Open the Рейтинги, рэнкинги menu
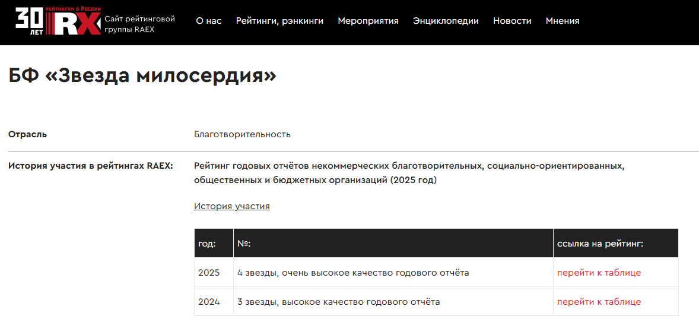Viewport: 699px width, 322px height. pyautogui.click(x=279, y=21)
